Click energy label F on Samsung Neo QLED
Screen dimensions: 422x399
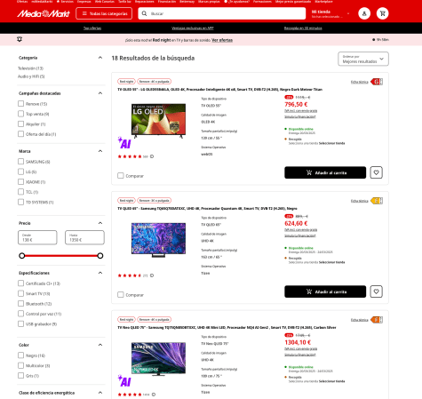(x=377, y=320)
